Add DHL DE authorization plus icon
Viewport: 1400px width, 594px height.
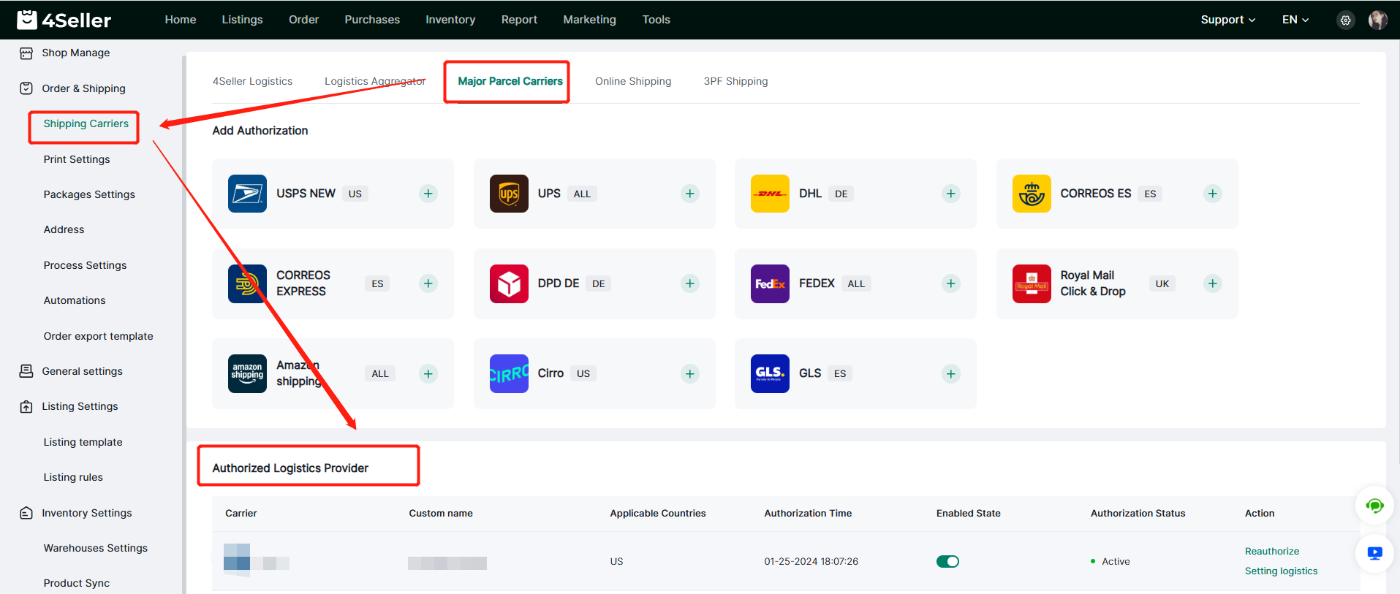(x=950, y=194)
